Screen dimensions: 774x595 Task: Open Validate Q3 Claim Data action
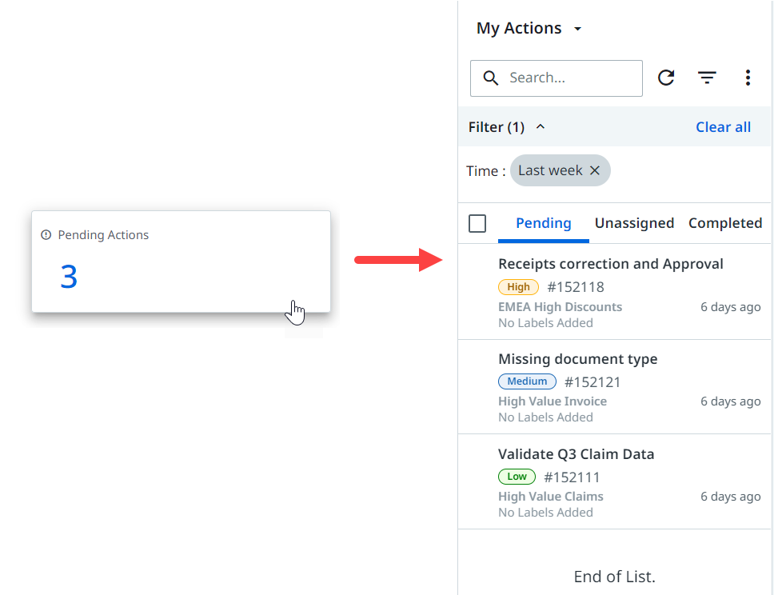576,454
